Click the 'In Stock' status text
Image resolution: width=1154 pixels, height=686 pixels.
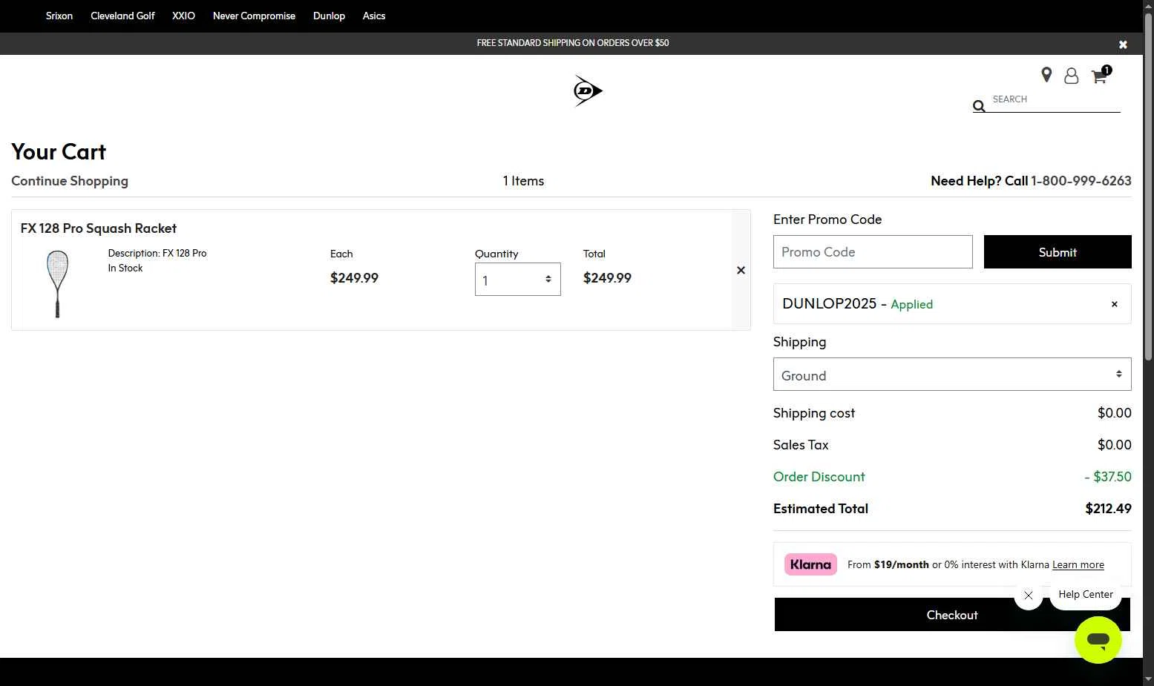pos(125,268)
